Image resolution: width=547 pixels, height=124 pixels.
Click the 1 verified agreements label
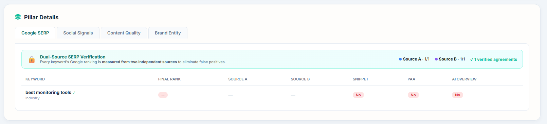[x=494, y=59]
